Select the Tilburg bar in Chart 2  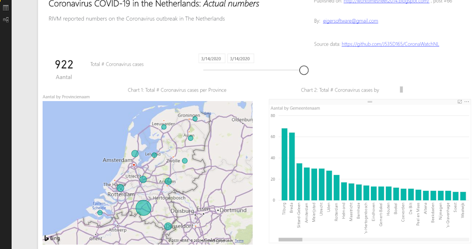[x=284, y=164]
